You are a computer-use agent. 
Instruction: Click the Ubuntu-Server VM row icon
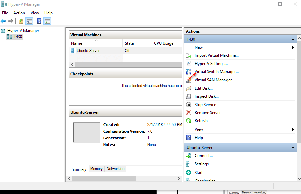(72, 51)
